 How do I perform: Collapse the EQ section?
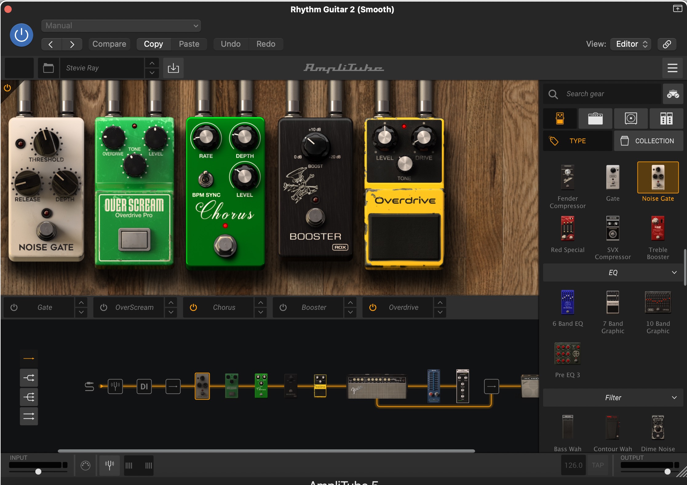[613, 273]
